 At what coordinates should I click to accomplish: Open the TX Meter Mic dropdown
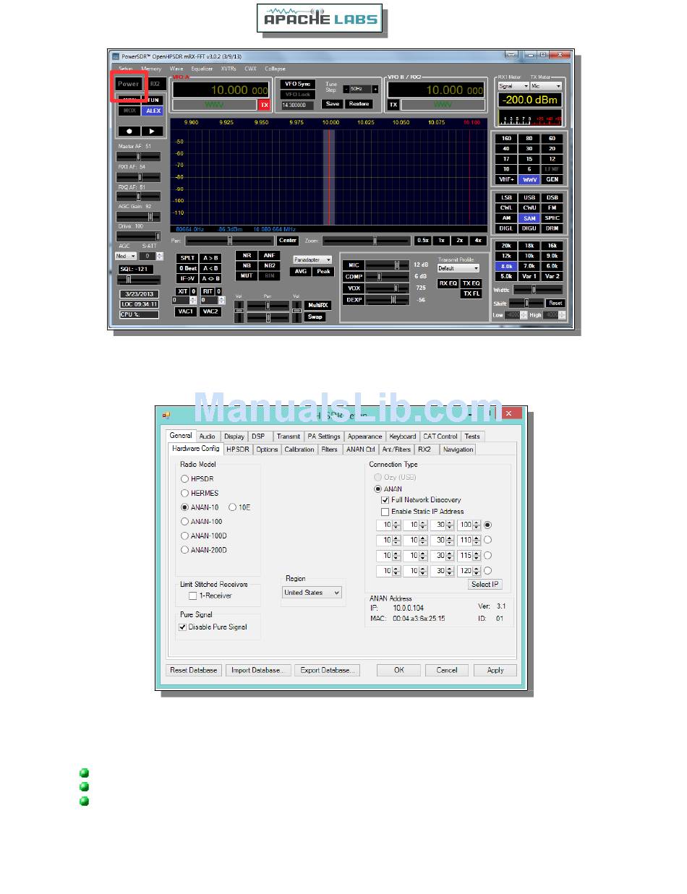point(546,86)
